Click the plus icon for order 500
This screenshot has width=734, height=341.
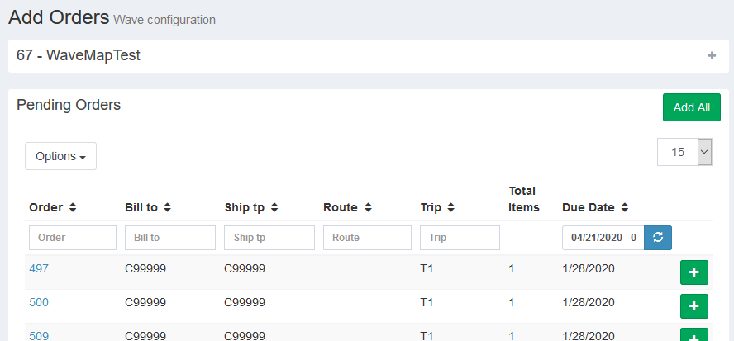tap(693, 306)
